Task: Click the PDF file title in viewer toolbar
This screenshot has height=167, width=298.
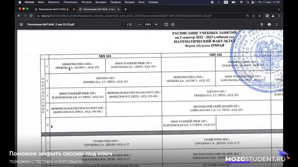Action: point(51,25)
